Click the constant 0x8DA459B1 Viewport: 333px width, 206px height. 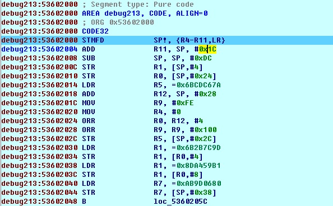[198, 166]
